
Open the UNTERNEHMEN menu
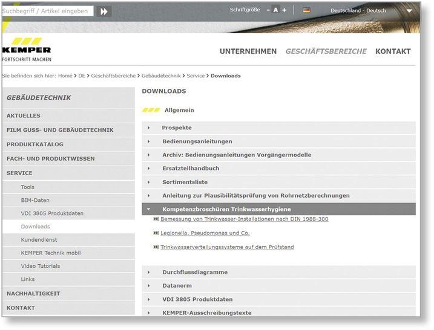tap(248, 51)
